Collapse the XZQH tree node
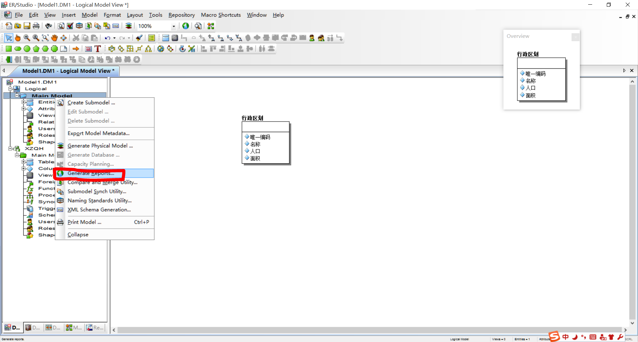 click(10, 148)
